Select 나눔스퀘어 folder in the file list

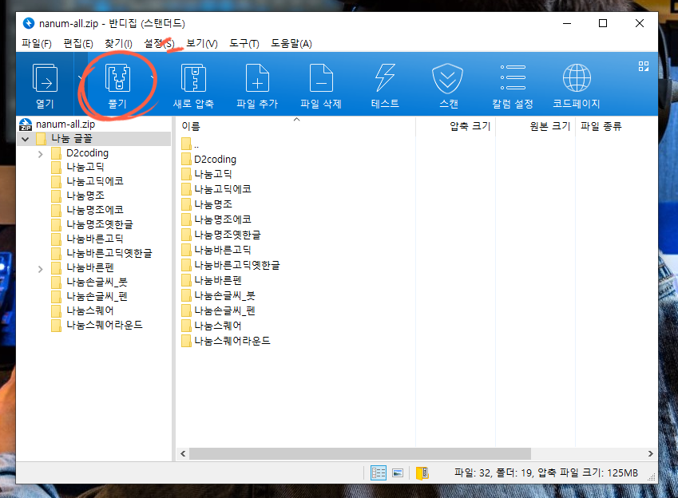pyautogui.click(x=212, y=326)
